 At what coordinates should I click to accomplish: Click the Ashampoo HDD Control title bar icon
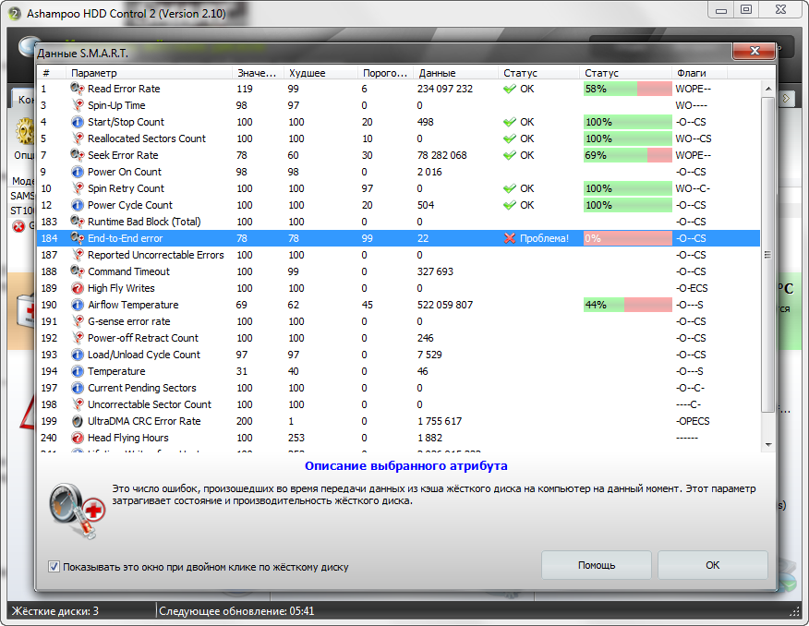pos(14,14)
